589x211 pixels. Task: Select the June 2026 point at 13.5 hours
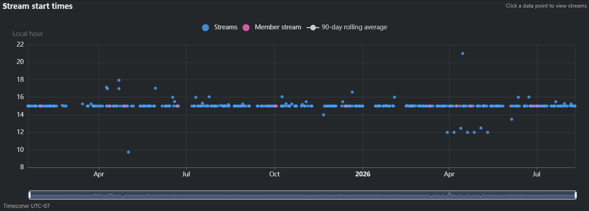pyautogui.click(x=511, y=119)
